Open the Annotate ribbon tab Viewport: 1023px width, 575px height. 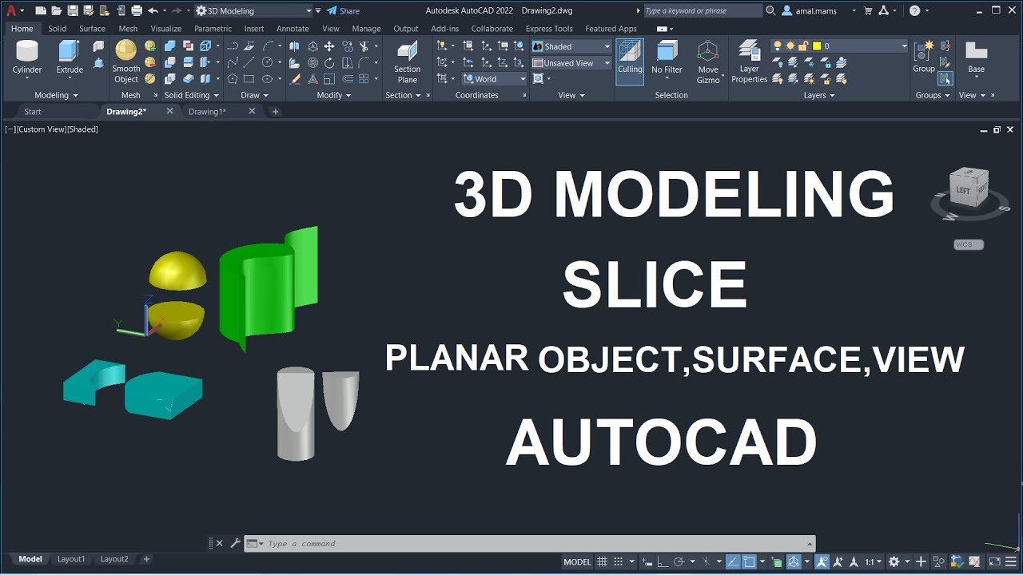point(293,29)
